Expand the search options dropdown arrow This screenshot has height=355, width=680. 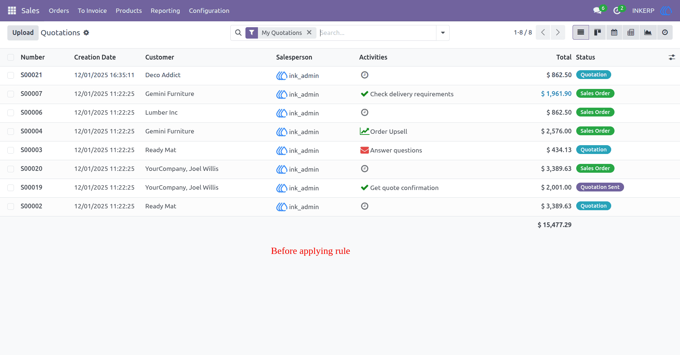coord(443,33)
